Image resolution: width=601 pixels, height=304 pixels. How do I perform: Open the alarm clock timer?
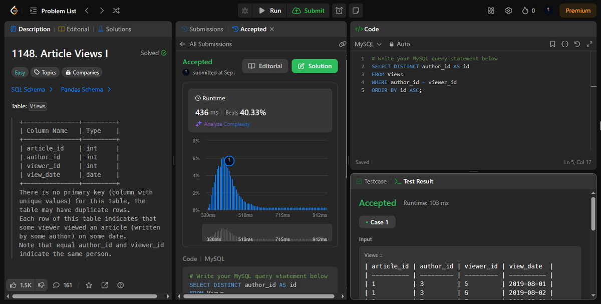click(339, 11)
